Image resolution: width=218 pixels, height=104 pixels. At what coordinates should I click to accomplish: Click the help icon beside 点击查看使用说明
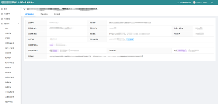(178, 2)
